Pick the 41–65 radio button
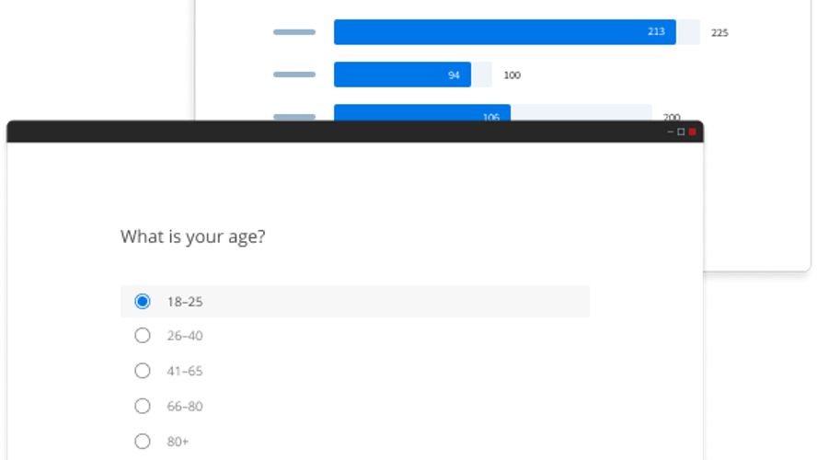This screenshot has height=460, width=817. [x=142, y=371]
